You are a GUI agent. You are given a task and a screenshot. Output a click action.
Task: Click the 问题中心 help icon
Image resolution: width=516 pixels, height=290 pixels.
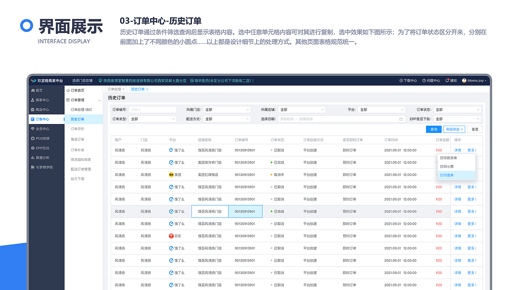(424, 81)
